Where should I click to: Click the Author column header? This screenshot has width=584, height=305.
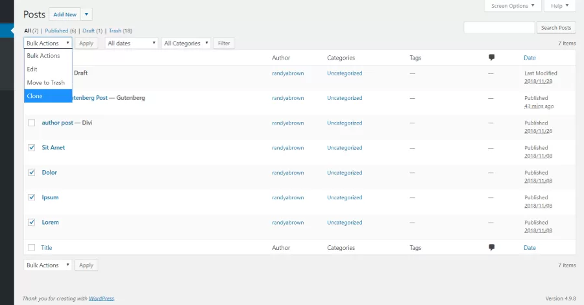(281, 58)
